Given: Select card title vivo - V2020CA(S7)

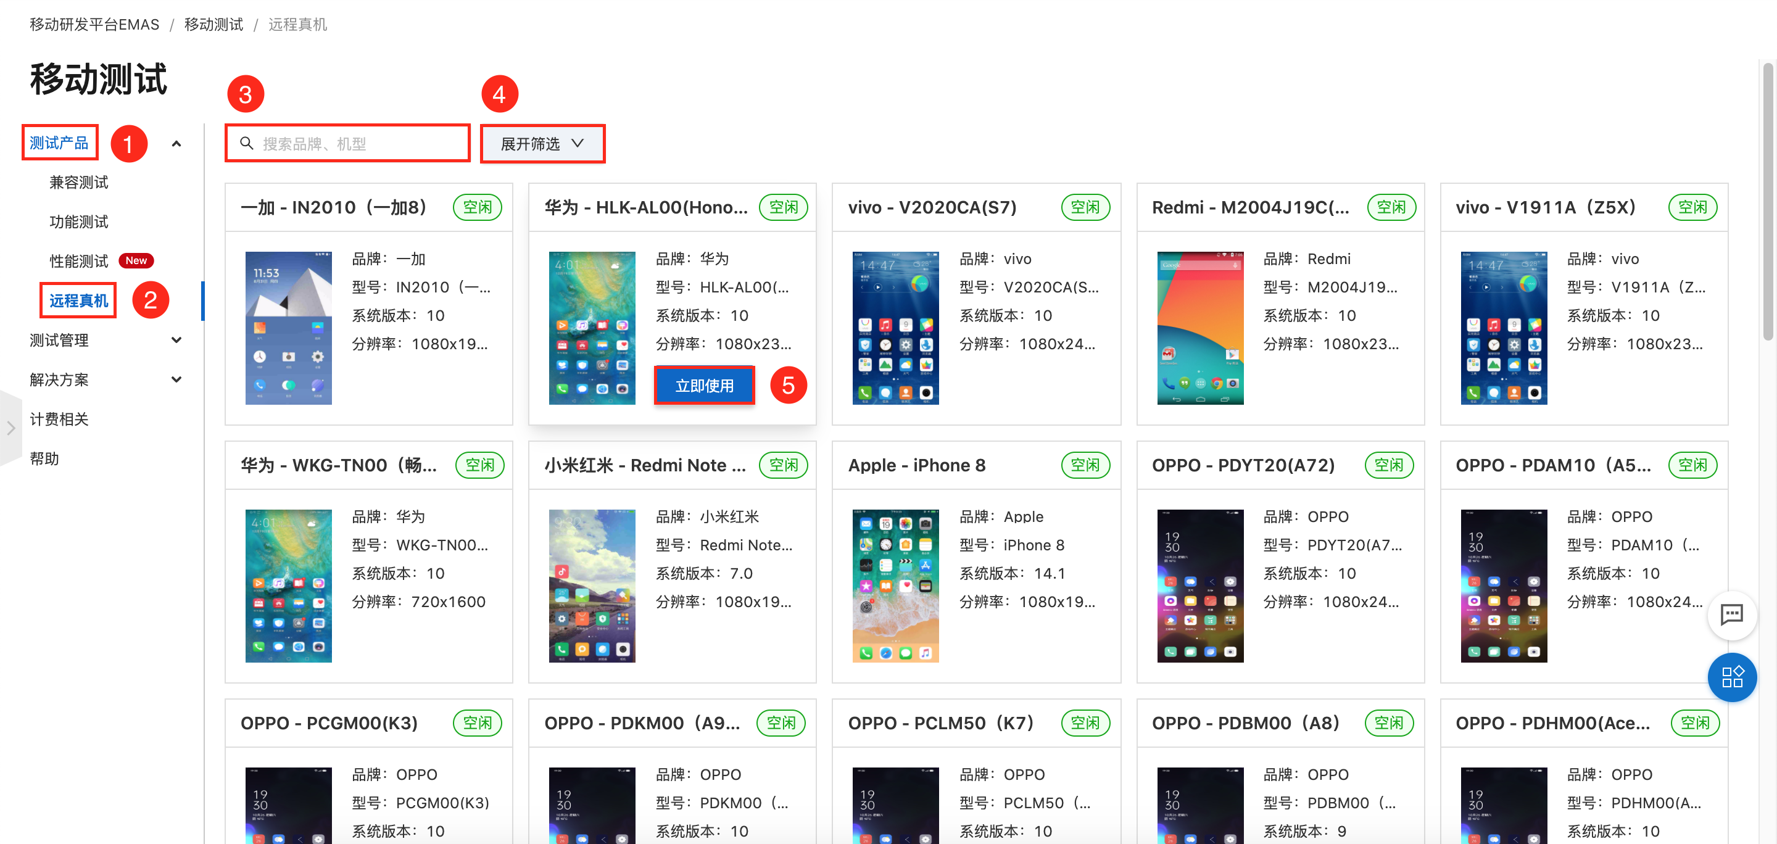Looking at the screenshot, I should [x=932, y=207].
